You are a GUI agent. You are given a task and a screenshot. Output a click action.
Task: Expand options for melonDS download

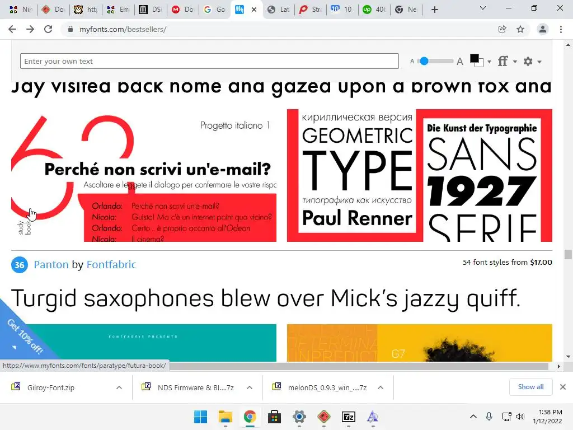click(x=381, y=387)
